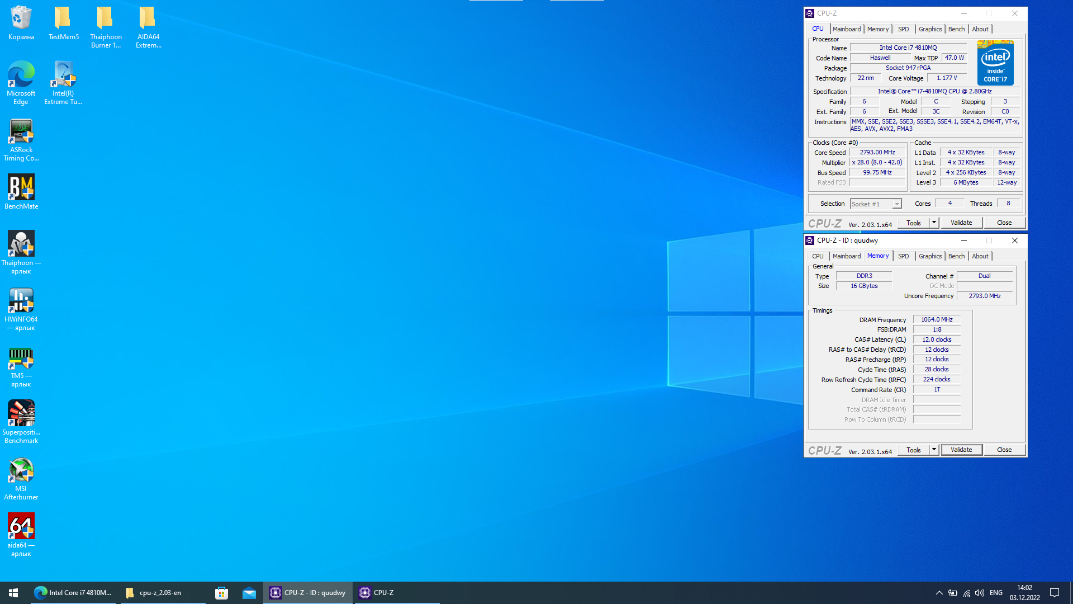This screenshot has width=1073, height=604.
Task: Launch ASRock Timing Configurator shortcut
Action: point(21,140)
